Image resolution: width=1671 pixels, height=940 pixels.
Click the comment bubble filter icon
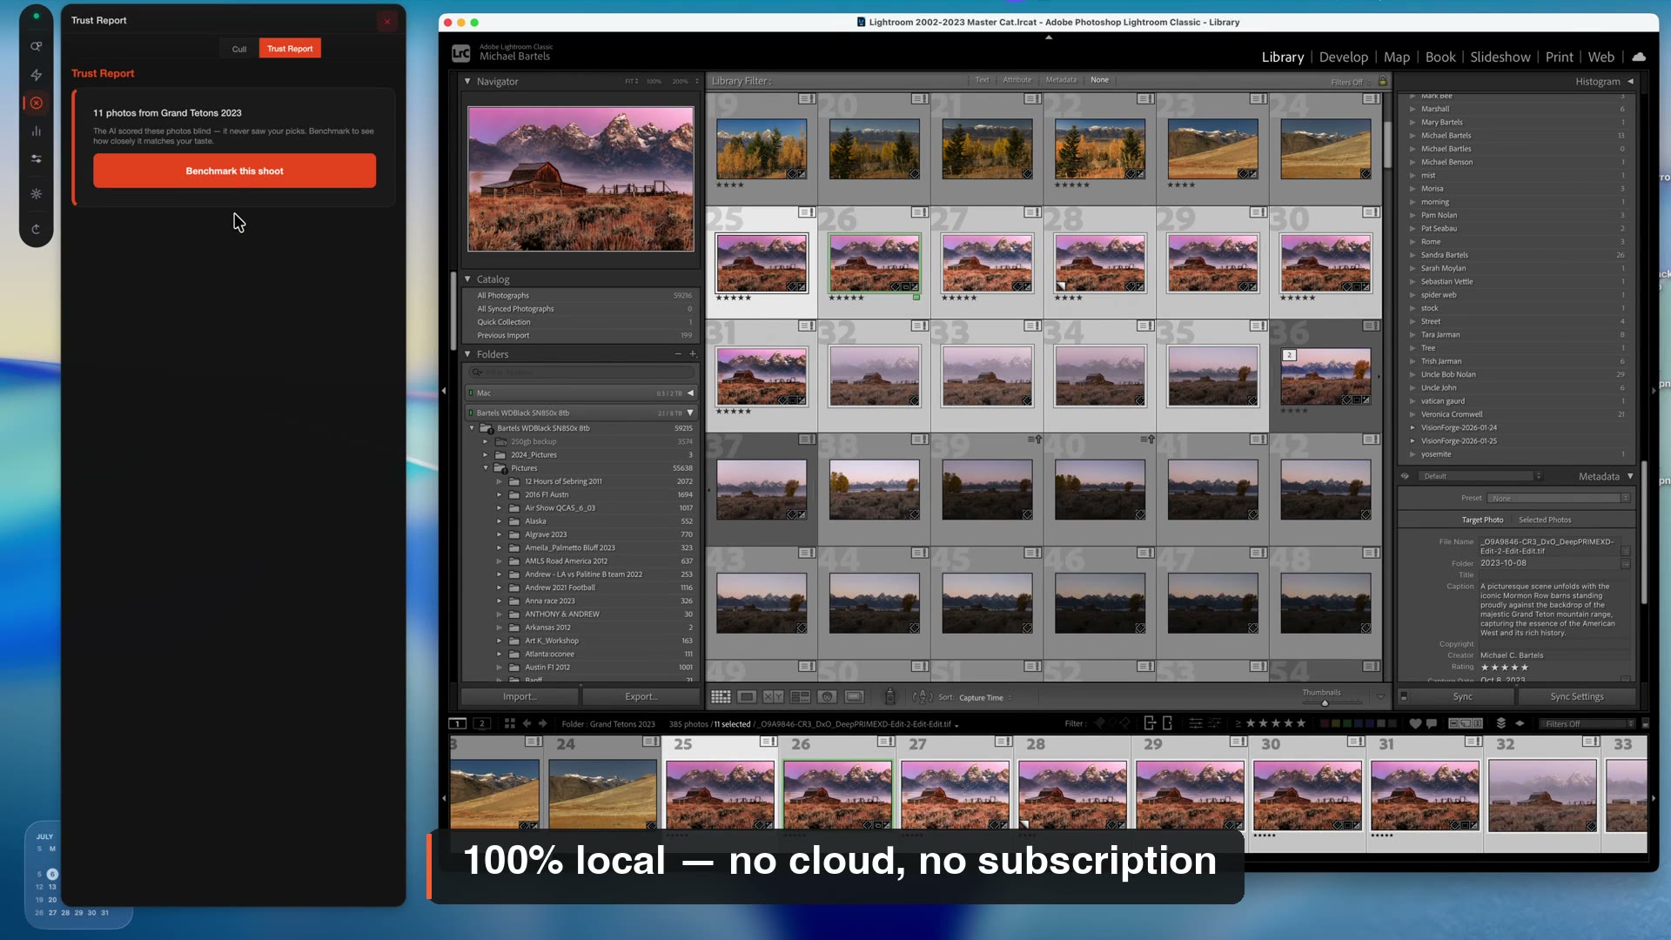[x=1432, y=723]
